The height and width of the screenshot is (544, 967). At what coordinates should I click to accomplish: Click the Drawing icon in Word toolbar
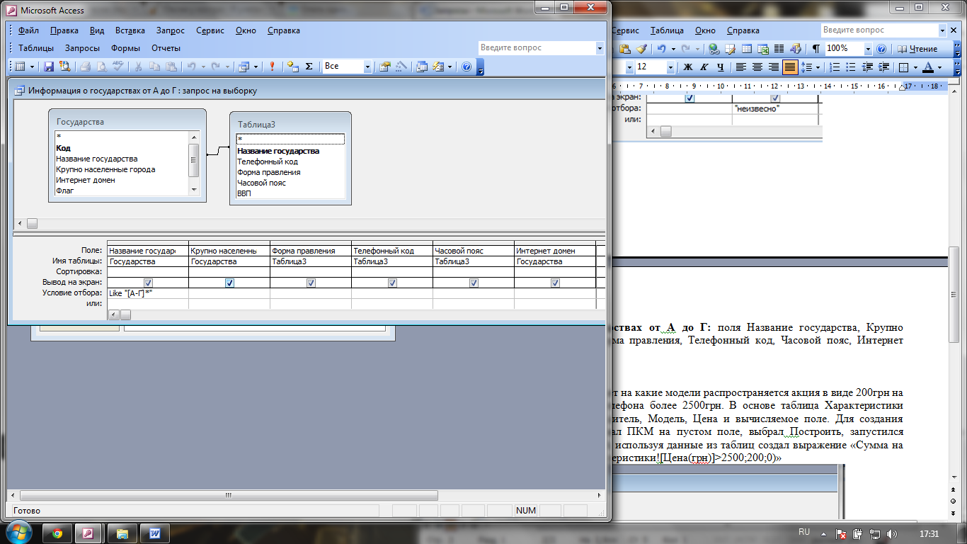[x=795, y=49]
